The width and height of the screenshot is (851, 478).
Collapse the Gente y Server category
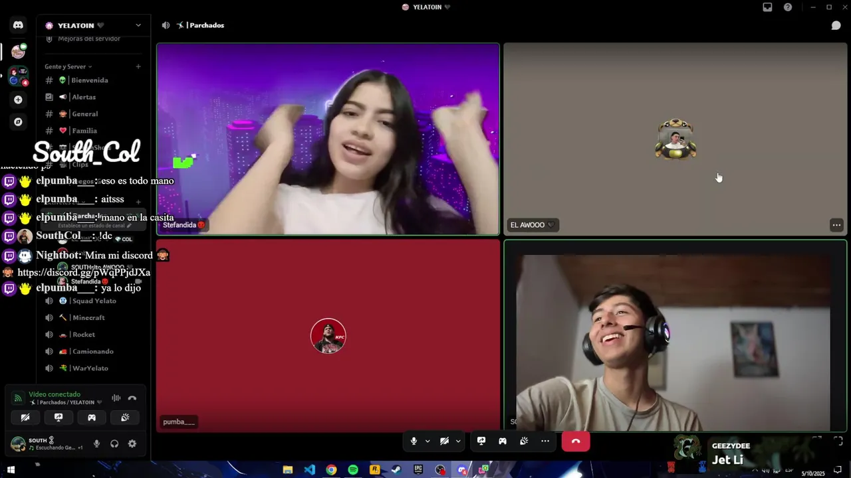coord(68,66)
